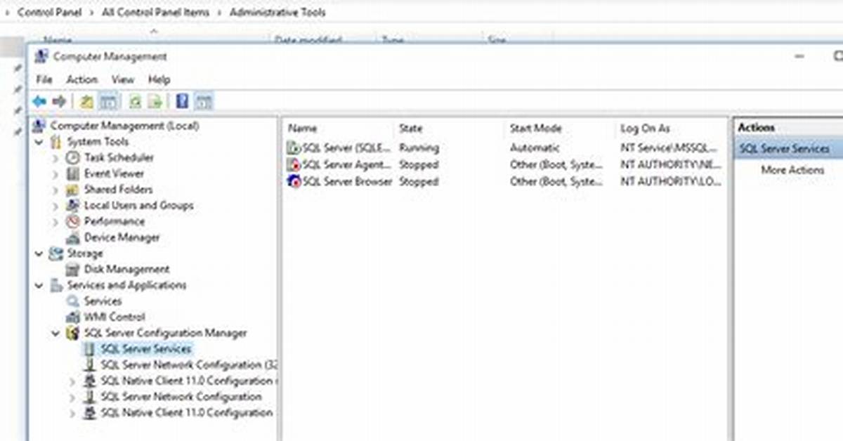The height and width of the screenshot is (441, 843).
Task: Click the Shared Folders icon in tree
Action: coord(73,190)
